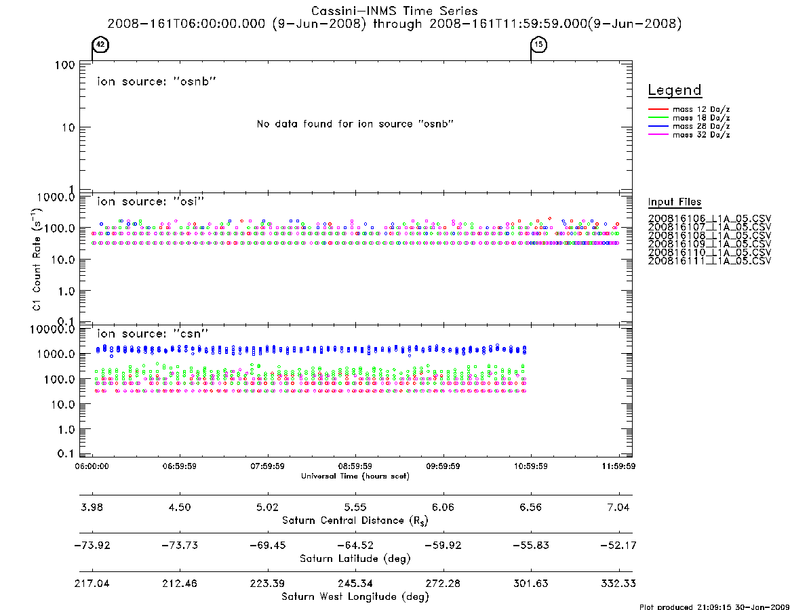The image size is (790, 610).
Task: Click the 3.98 Saturn distance value
Action: pos(92,507)
